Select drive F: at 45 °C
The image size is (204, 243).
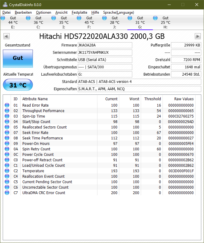pyautogui.click(x=89, y=22)
